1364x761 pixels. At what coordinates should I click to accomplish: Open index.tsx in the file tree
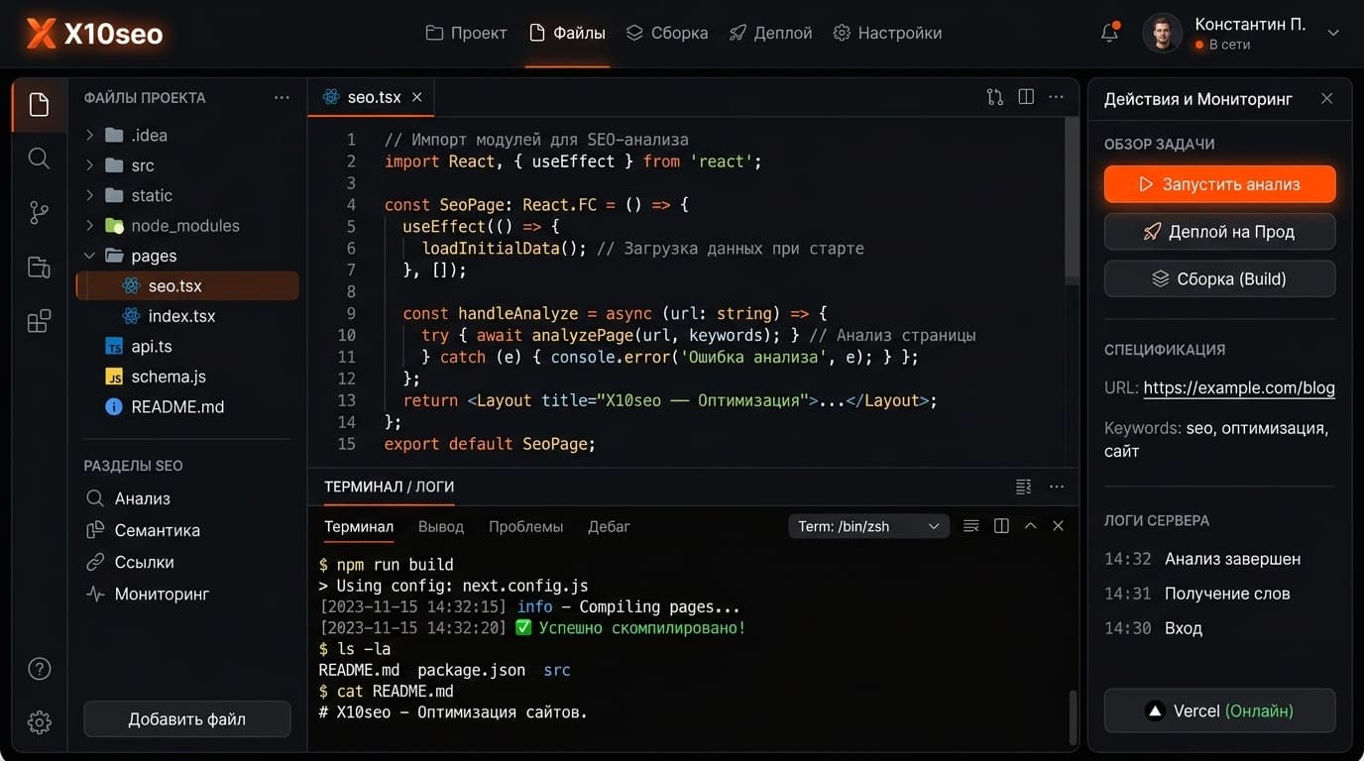coord(181,316)
